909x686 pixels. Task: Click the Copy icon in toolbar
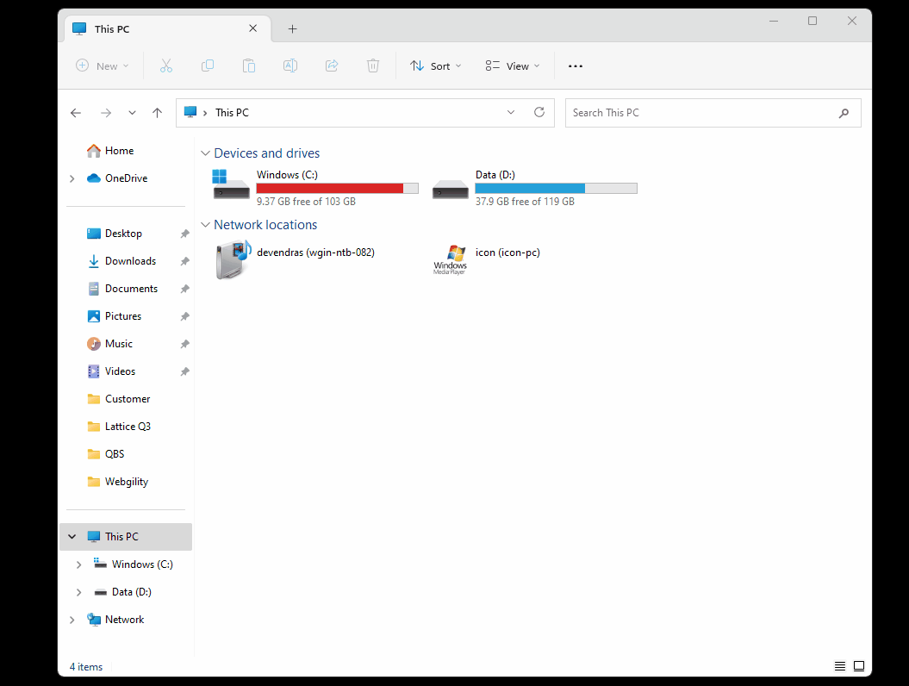(x=208, y=65)
